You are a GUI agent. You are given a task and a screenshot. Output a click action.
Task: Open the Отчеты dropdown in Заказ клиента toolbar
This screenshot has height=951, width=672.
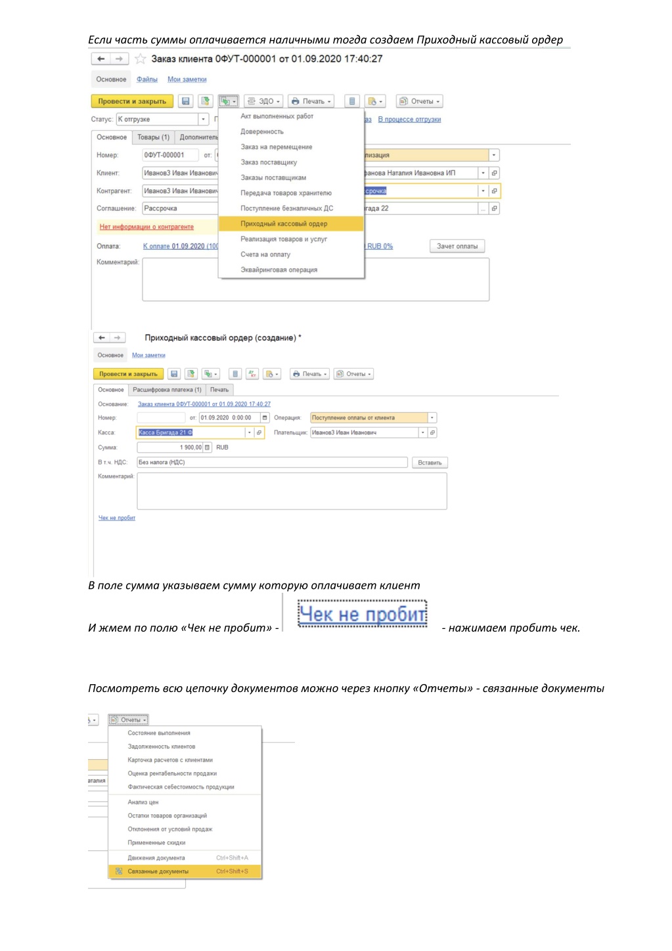pyautogui.click(x=420, y=101)
